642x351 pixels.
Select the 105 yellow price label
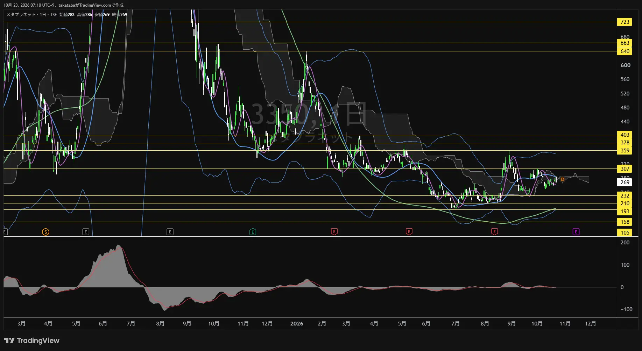(x=625, y=233)
